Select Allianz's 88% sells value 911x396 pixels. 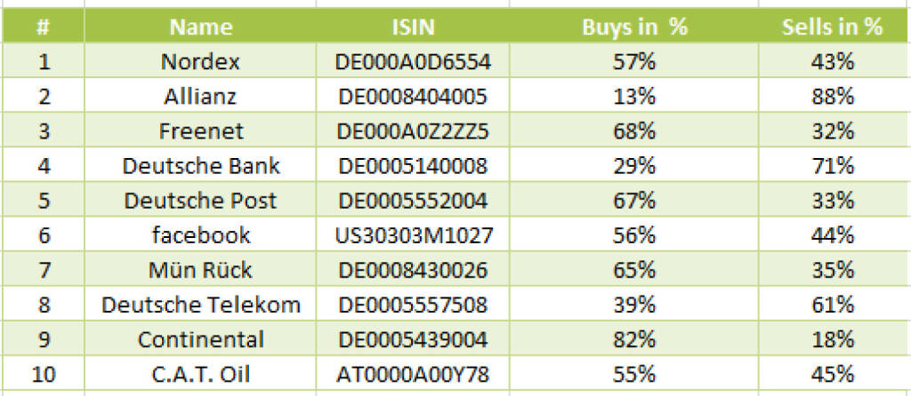[x=832, y=96]
